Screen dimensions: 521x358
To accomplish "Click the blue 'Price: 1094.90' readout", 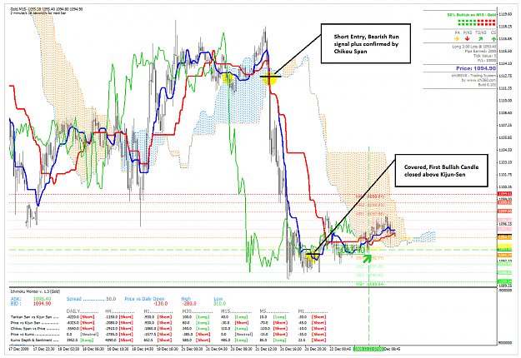I will [x=476, y=68].
